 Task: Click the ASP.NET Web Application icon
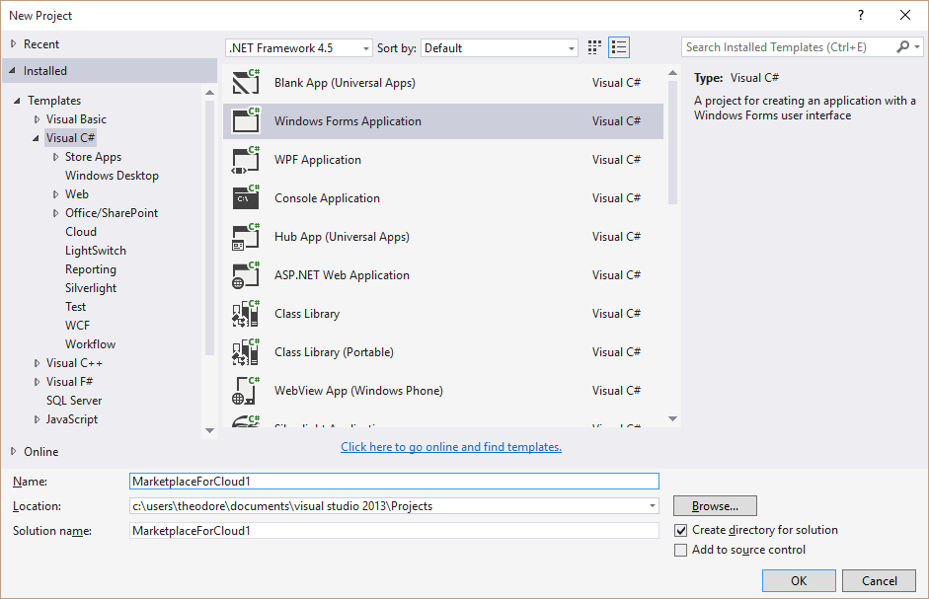(246, 275)
